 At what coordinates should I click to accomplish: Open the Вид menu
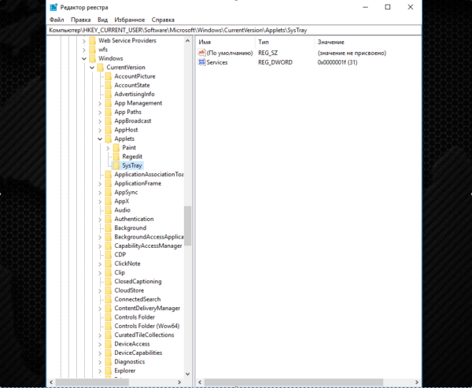point(102,20)
